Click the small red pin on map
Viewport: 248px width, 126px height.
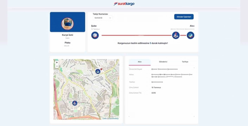point(101,69)
